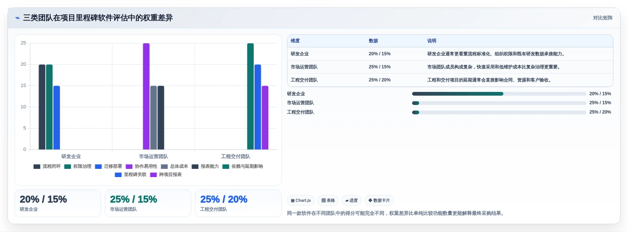Toggle the 迁移部署 legend item
The width and height of the screenshot is (628, 232).
(109, 167)
